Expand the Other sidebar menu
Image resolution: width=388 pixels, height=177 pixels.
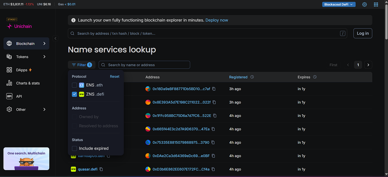click(26, 110)
